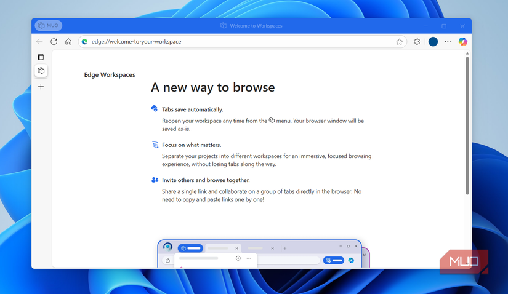Click 'Tabs save automatically.' text
The width and height of the screenshot is (508, 294).
click(x=193, y=109)
